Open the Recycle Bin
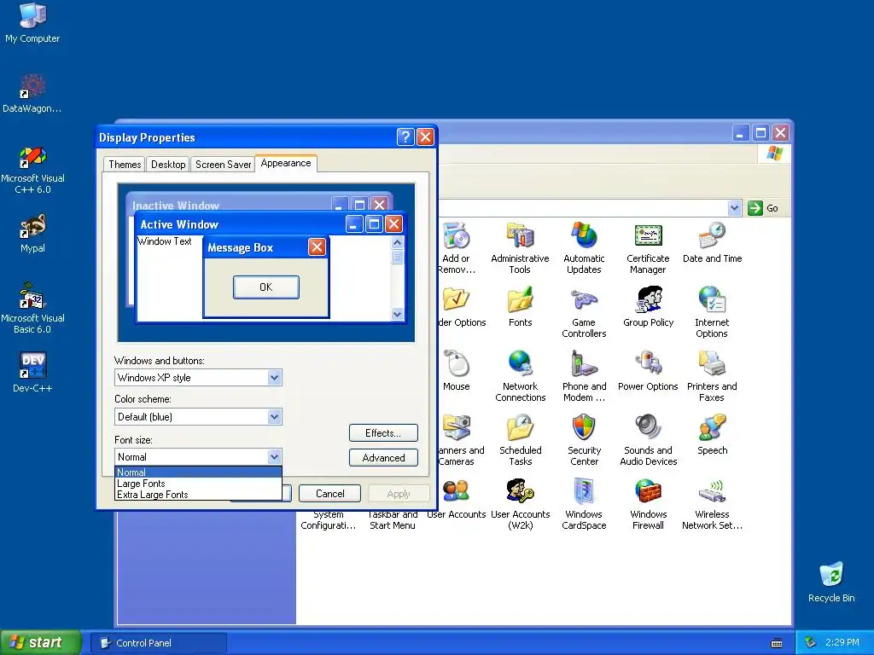Viewport: 874px width, 655px height. click(x=831, y=582)
